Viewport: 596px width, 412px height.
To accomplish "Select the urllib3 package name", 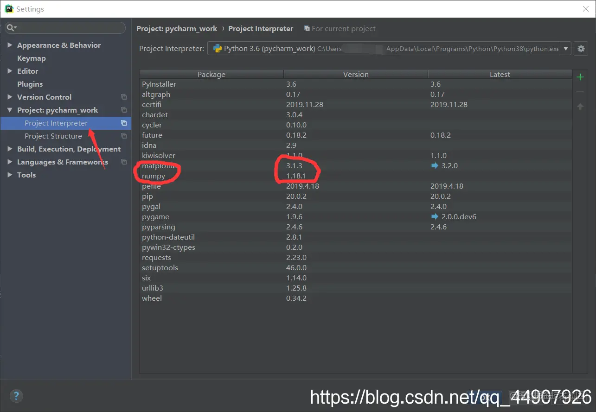I will click(x=153, y=288).
